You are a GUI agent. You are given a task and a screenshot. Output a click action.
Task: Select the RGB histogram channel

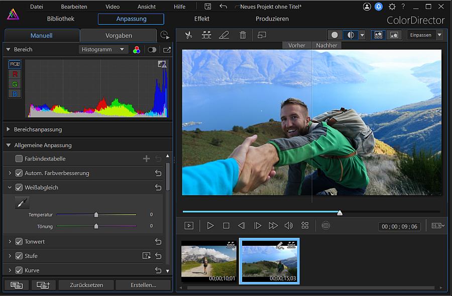14,64
